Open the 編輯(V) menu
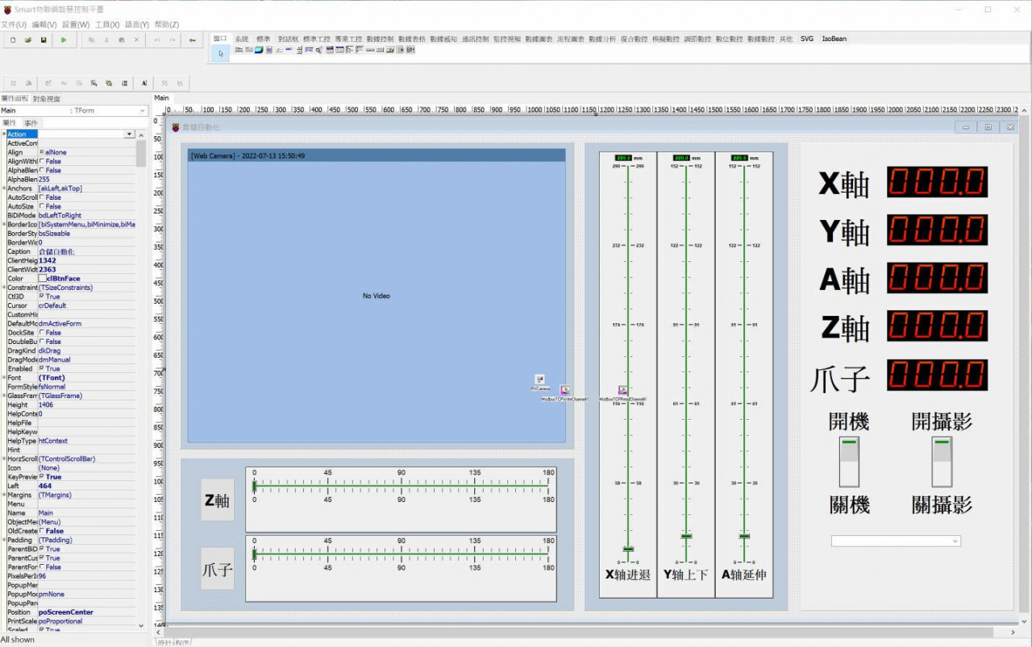The height and width of the screenshot is (647, 1032). (44, 25)
